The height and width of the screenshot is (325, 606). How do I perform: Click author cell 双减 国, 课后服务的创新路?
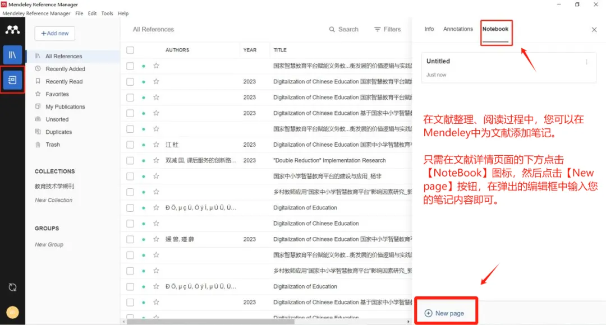pyautogui.click(x=201, y=161)
